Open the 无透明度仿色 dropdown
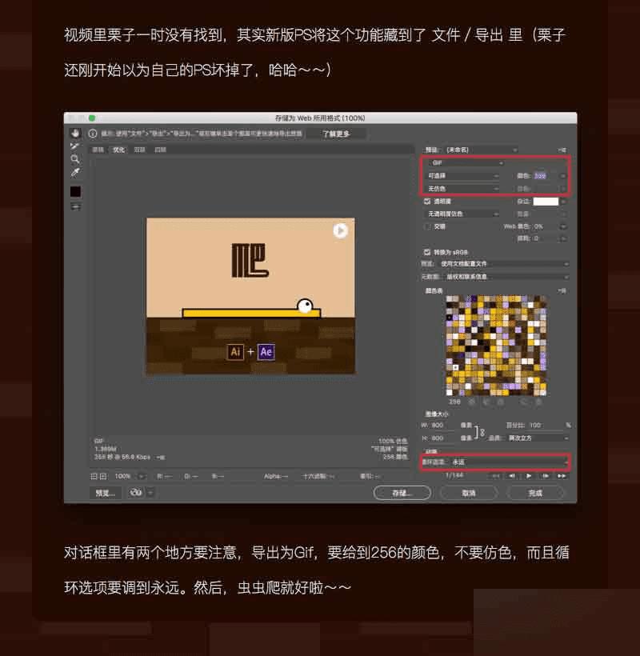Image resolution: width=640 pixels, height=656 pixels. click(x=462, y=214)
